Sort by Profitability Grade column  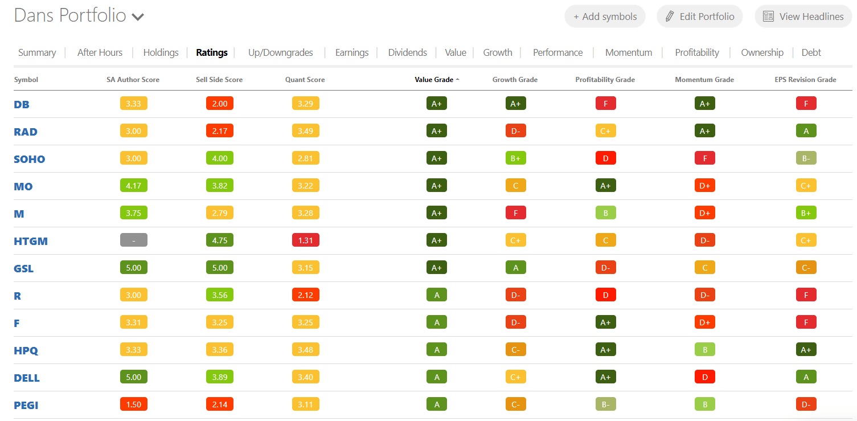point(605,80)
